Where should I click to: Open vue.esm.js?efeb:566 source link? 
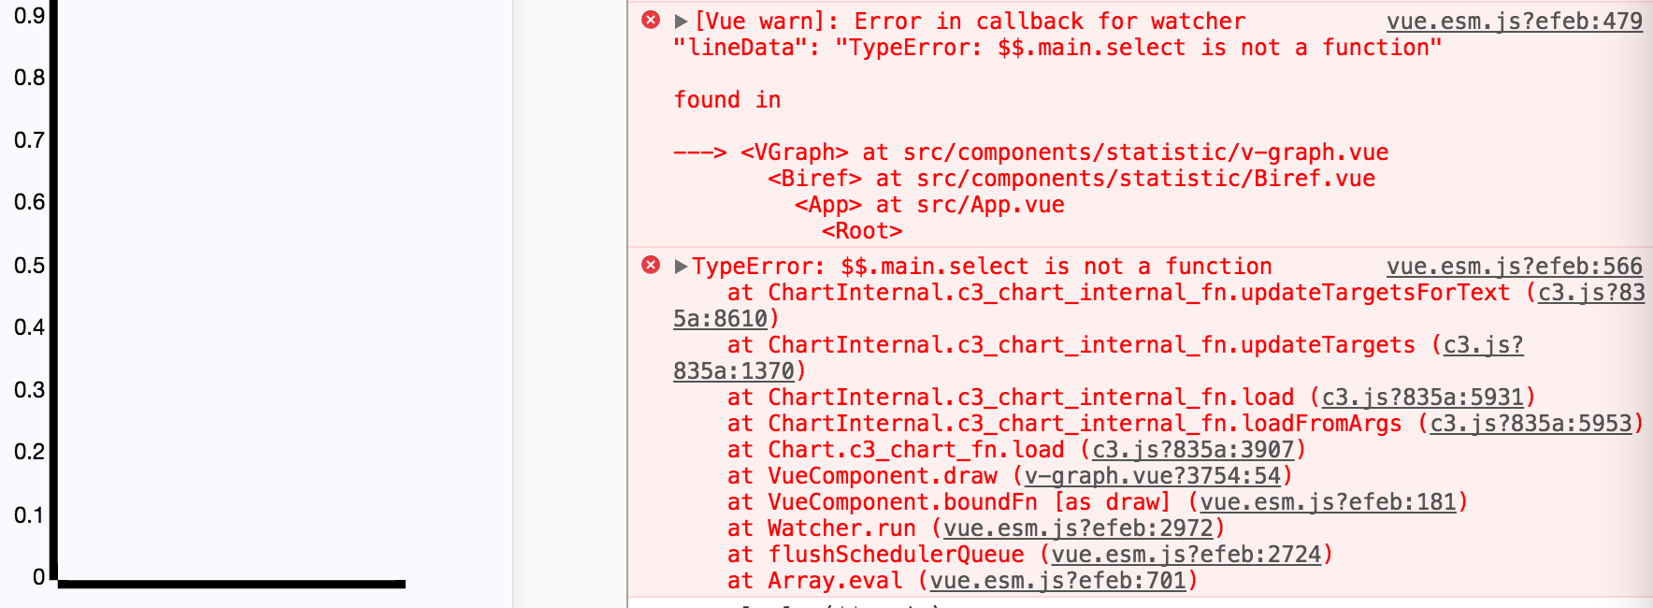1514,266
